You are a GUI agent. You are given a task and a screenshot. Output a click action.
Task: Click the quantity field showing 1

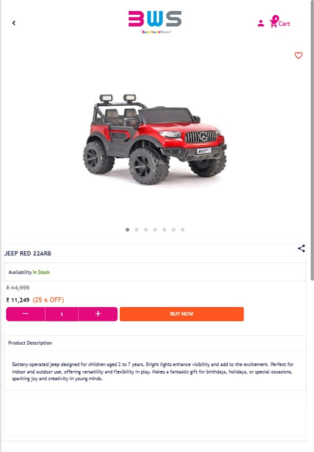pyautogui.click(x=62, y=314)
